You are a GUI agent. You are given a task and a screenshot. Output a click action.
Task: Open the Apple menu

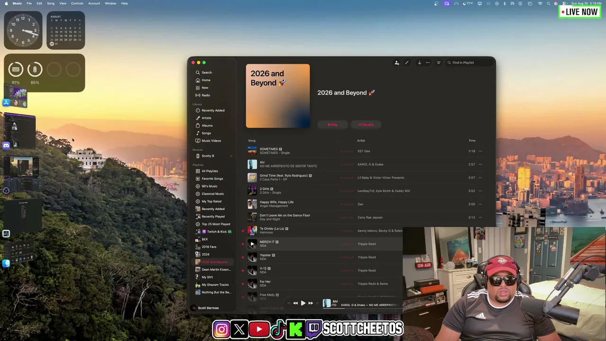(6, 3)
